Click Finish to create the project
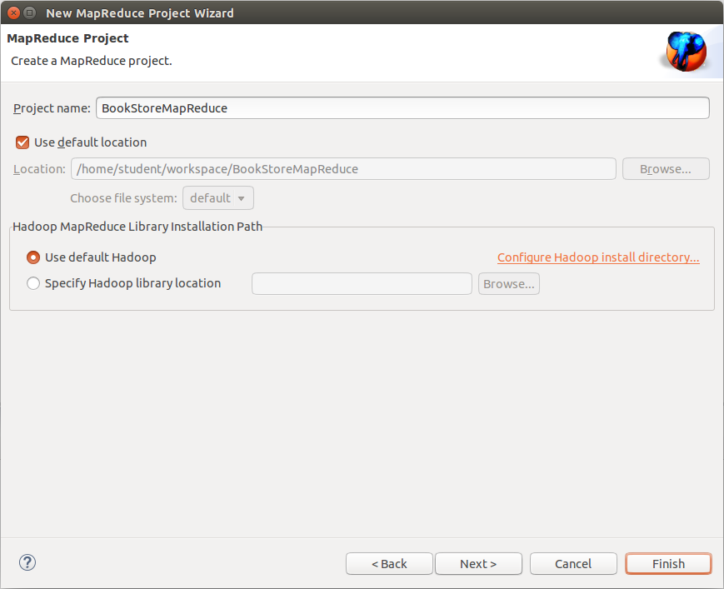Screen dimensions: 724x589 (x=668, y=564)
